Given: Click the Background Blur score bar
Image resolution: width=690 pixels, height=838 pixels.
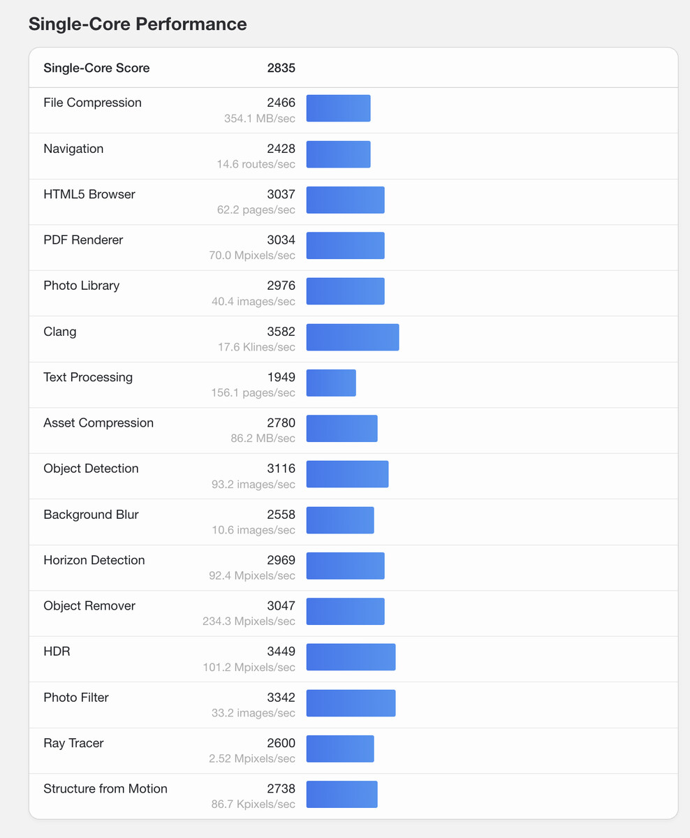Looking at the screenshot, I should 340,520.
